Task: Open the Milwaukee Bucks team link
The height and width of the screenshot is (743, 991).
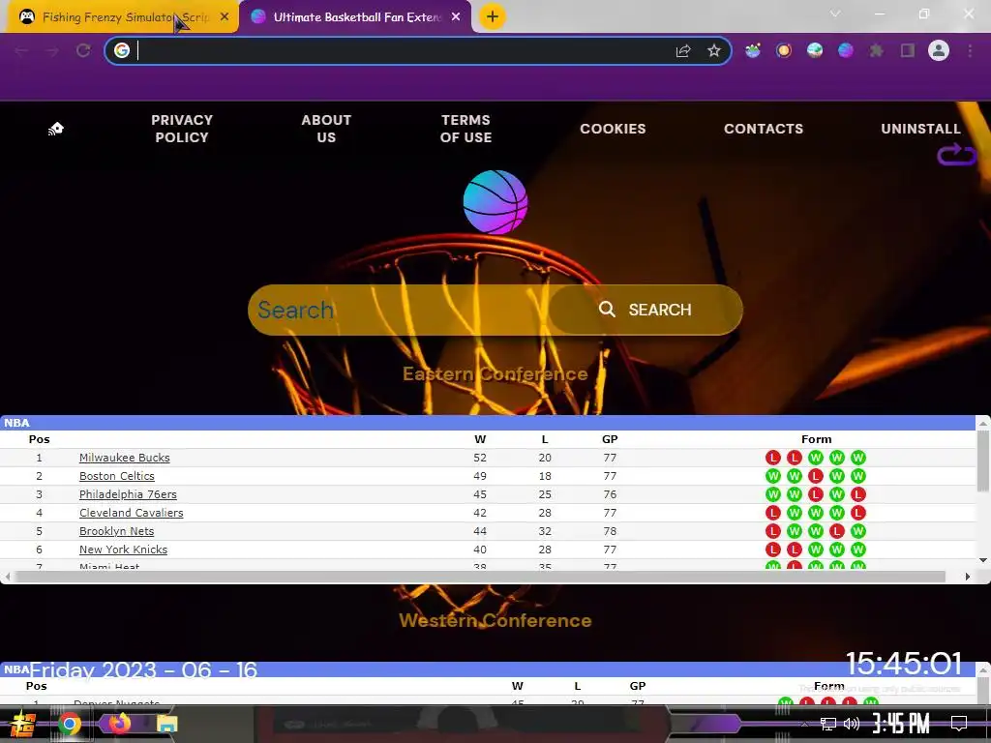Action: click(x=125, y=458)
